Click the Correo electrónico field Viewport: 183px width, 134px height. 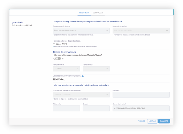click(141, 108)
